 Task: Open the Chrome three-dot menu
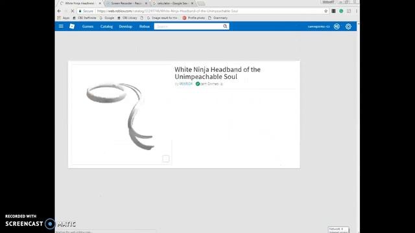[x=357, y=11]
